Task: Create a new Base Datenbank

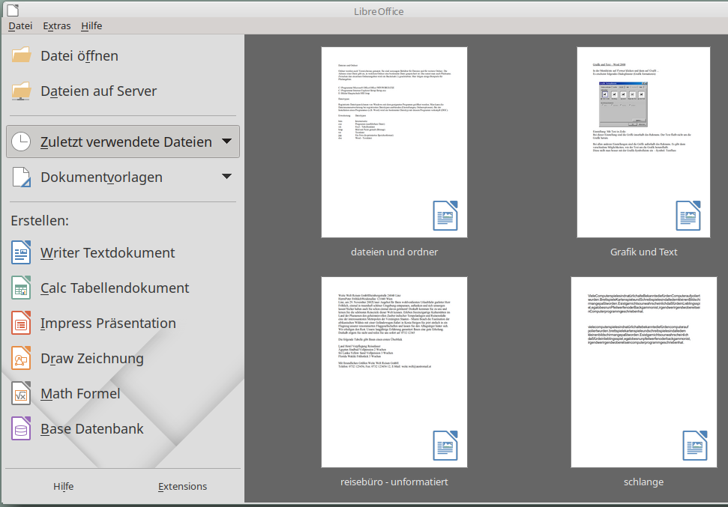Action: click(92, 428)
